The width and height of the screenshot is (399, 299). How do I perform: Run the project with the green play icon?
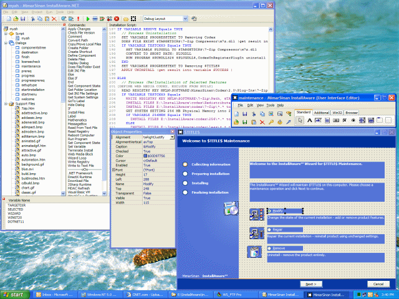click(x=88, y=19)
